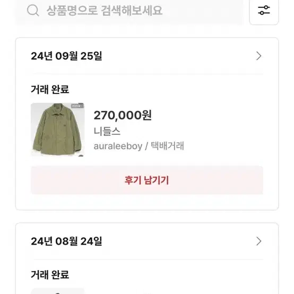
Task: Click second 거래 완료 status label
Action: 50,274
